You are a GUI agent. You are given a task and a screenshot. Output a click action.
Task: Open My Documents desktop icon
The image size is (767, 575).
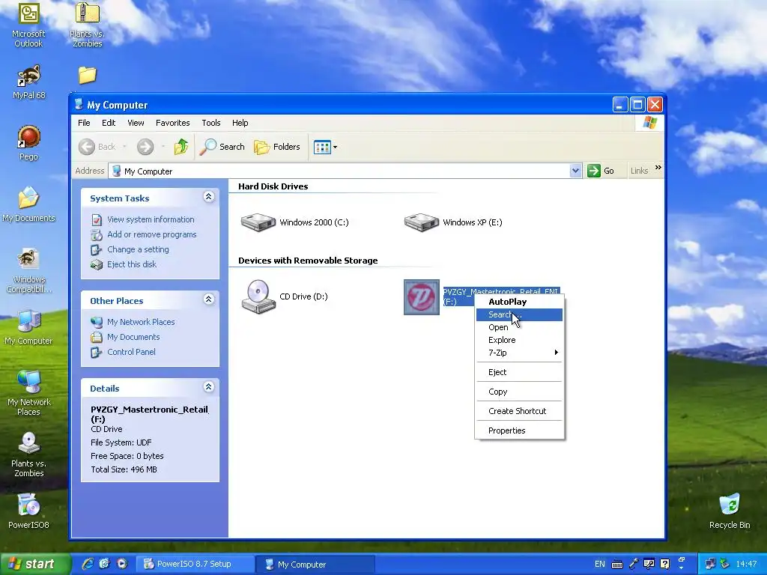pos(28,204)
